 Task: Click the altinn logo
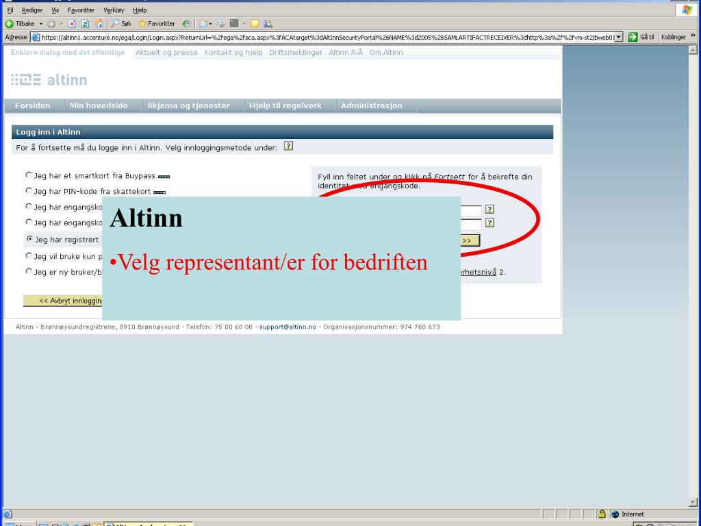49,80
